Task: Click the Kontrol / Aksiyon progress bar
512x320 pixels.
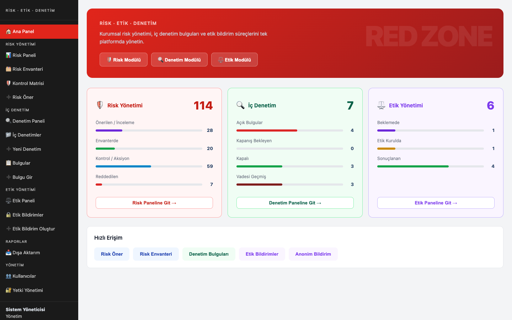Action: 149,166
